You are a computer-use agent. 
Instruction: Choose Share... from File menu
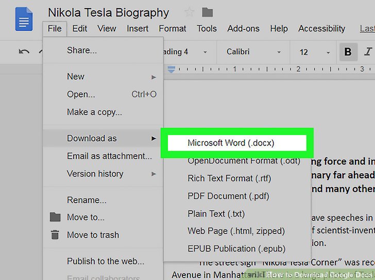103,51
